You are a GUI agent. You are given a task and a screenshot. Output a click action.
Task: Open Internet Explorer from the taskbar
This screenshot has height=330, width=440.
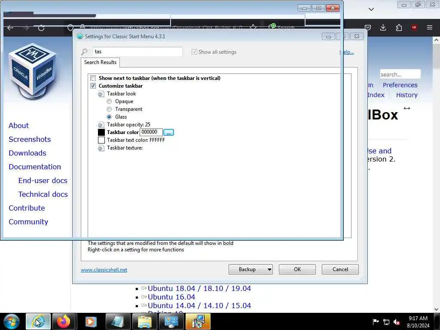coord(38,321)
